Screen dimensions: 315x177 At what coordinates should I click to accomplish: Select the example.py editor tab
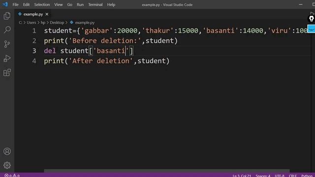pyautogui.click(x=33, y=14)
